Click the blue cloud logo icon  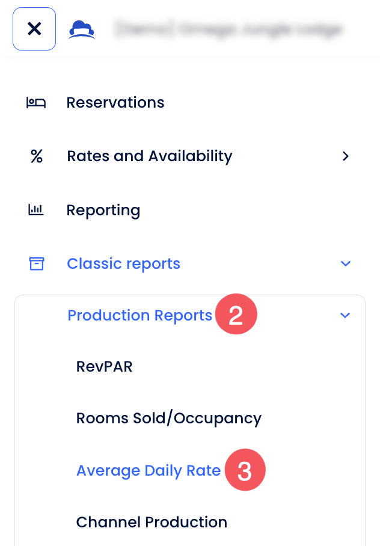click(82, 29)
